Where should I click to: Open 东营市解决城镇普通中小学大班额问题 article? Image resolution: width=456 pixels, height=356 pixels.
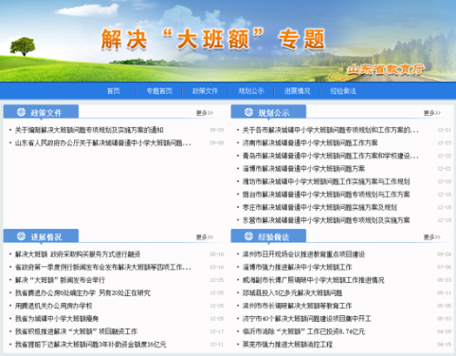tap(326, 220)
